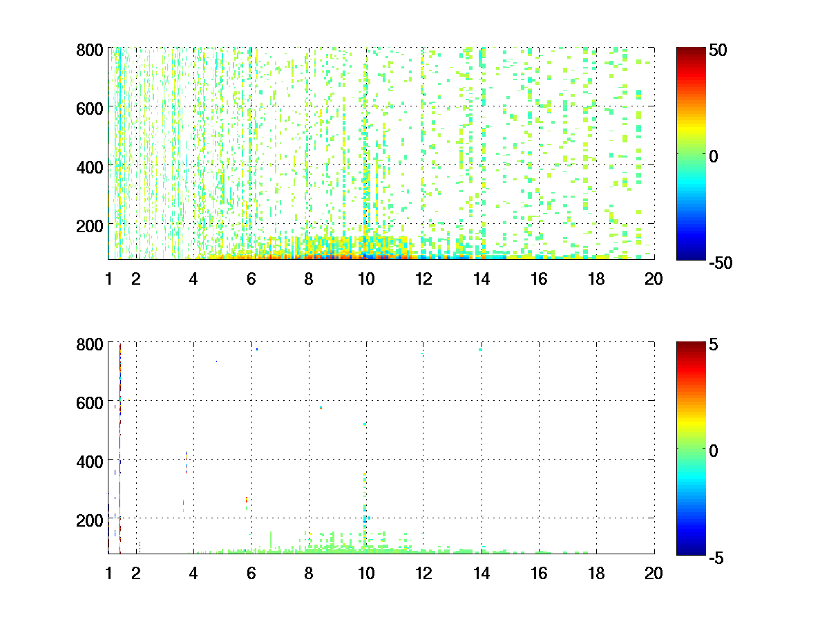Click x-axis tick "16" of upper plot
Viewport: 829px width, 622px height.
click(539, 279)
